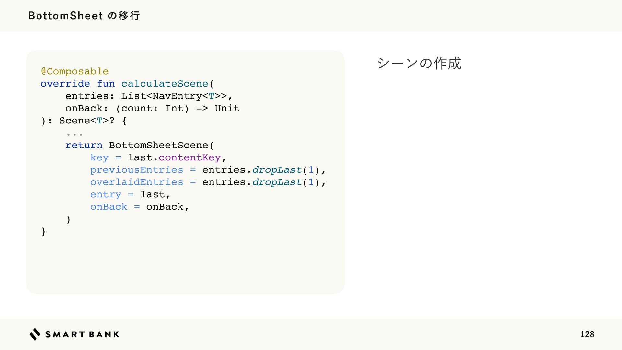Click the 'return' keyword in code
This screenshot has height=350, width=622.
point(84,145)
